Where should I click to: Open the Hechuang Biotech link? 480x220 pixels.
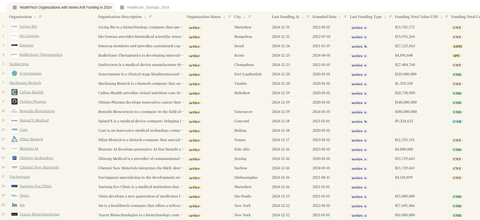(x=25, y=83)
